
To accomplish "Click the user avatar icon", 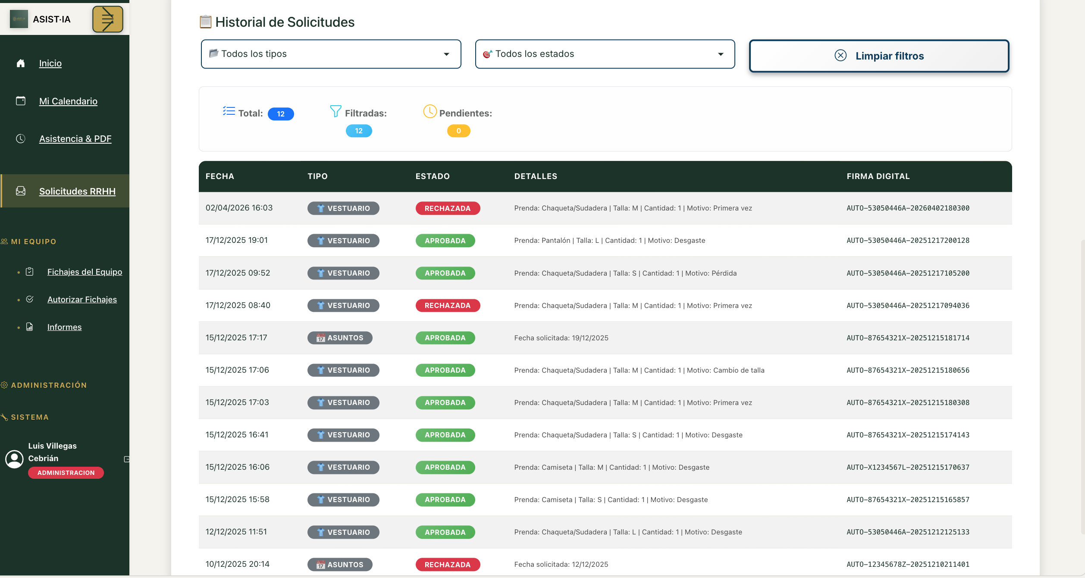I will (x=14, y=459).
